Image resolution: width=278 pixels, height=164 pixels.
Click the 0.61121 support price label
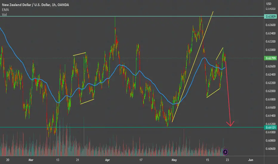click(x=271, y=128)
